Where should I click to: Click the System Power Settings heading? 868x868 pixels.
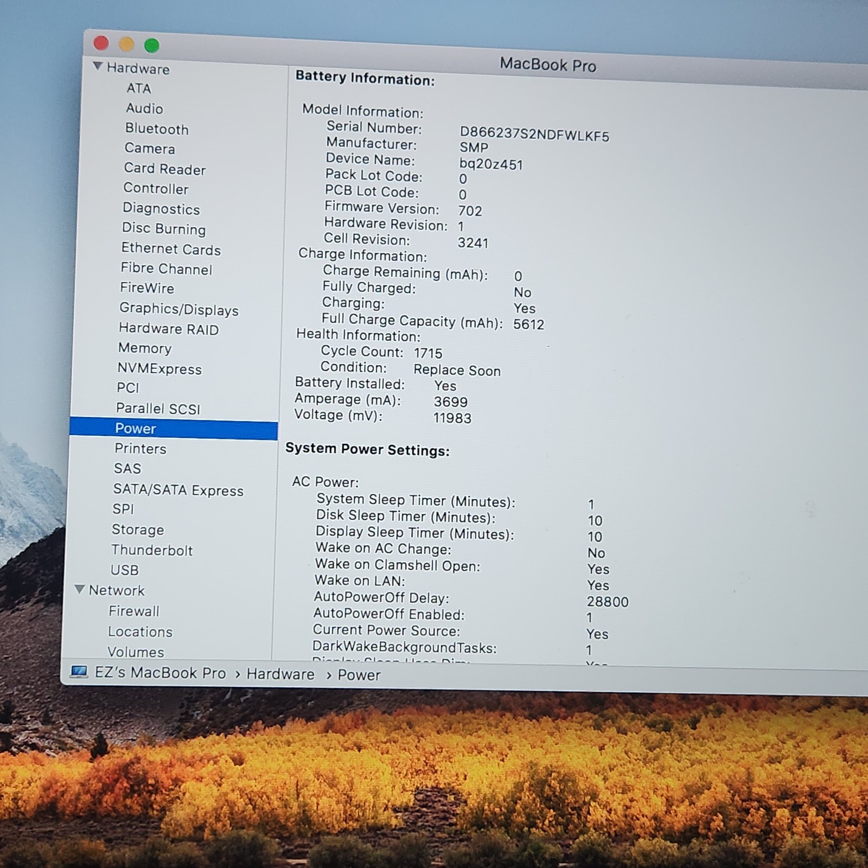[x=367, y=449]
